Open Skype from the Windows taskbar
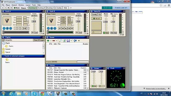Image resolution: width=171 pixels, height=96 pixels. click(34, 94)
